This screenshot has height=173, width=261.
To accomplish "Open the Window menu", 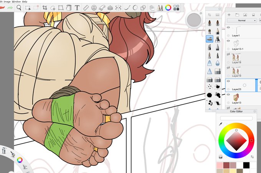I will point(16,2).
